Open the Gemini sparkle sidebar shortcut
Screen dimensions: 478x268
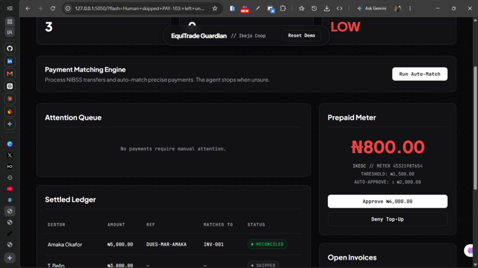(x=9, y=124)
